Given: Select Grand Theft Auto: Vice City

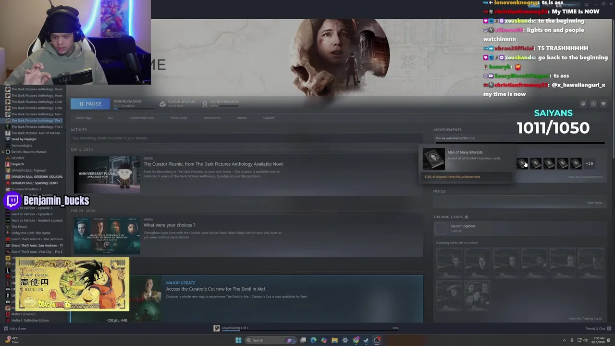Looking at the screenshot, I should [37, 252].
